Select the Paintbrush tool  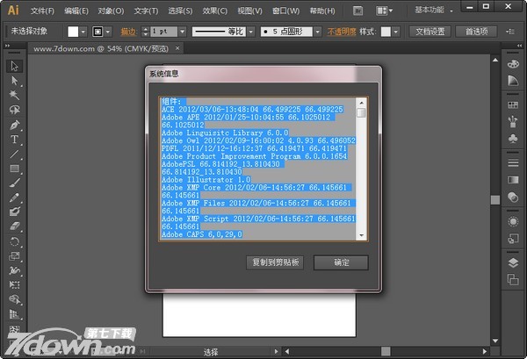[x=14, y=183]
